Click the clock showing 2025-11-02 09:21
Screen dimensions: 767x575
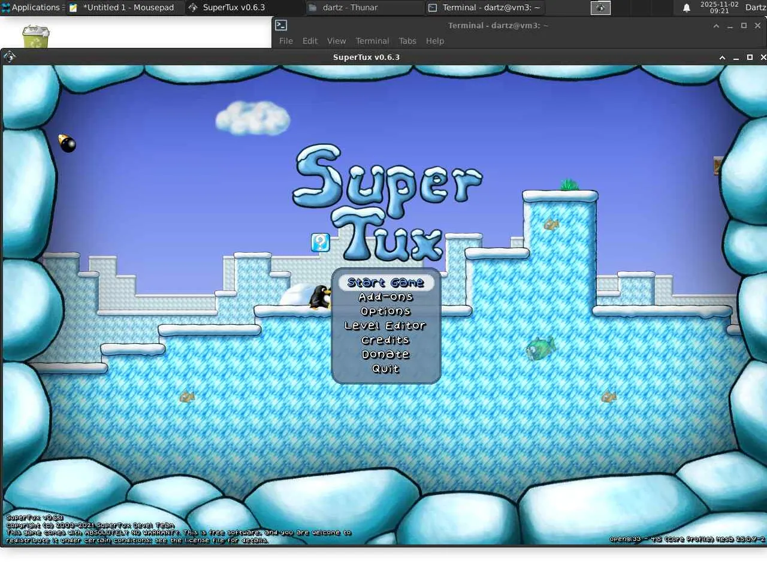(x=719, y=8)
